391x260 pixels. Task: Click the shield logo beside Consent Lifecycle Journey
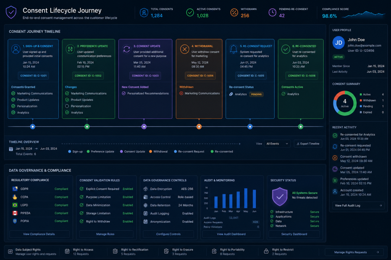coord(11,13)
